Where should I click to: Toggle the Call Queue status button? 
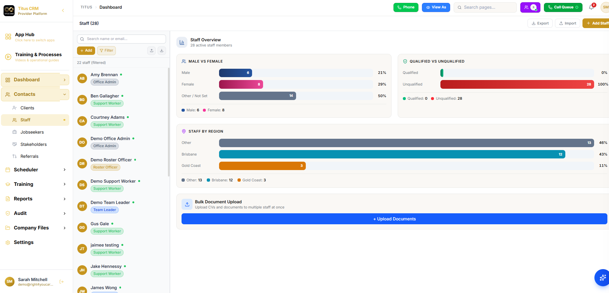tap(563, 7)
